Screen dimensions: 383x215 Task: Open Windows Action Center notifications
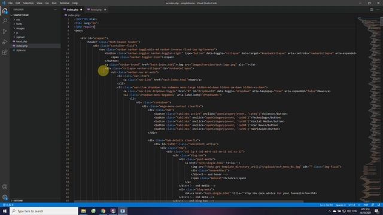(x=376, y=211)
